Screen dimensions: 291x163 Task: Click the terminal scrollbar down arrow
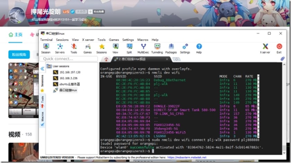coord(284,153)
